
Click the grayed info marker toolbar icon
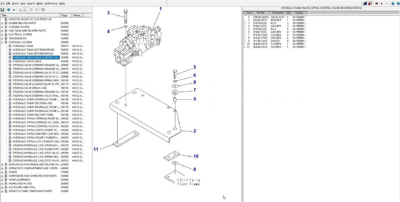pos(43,10)
